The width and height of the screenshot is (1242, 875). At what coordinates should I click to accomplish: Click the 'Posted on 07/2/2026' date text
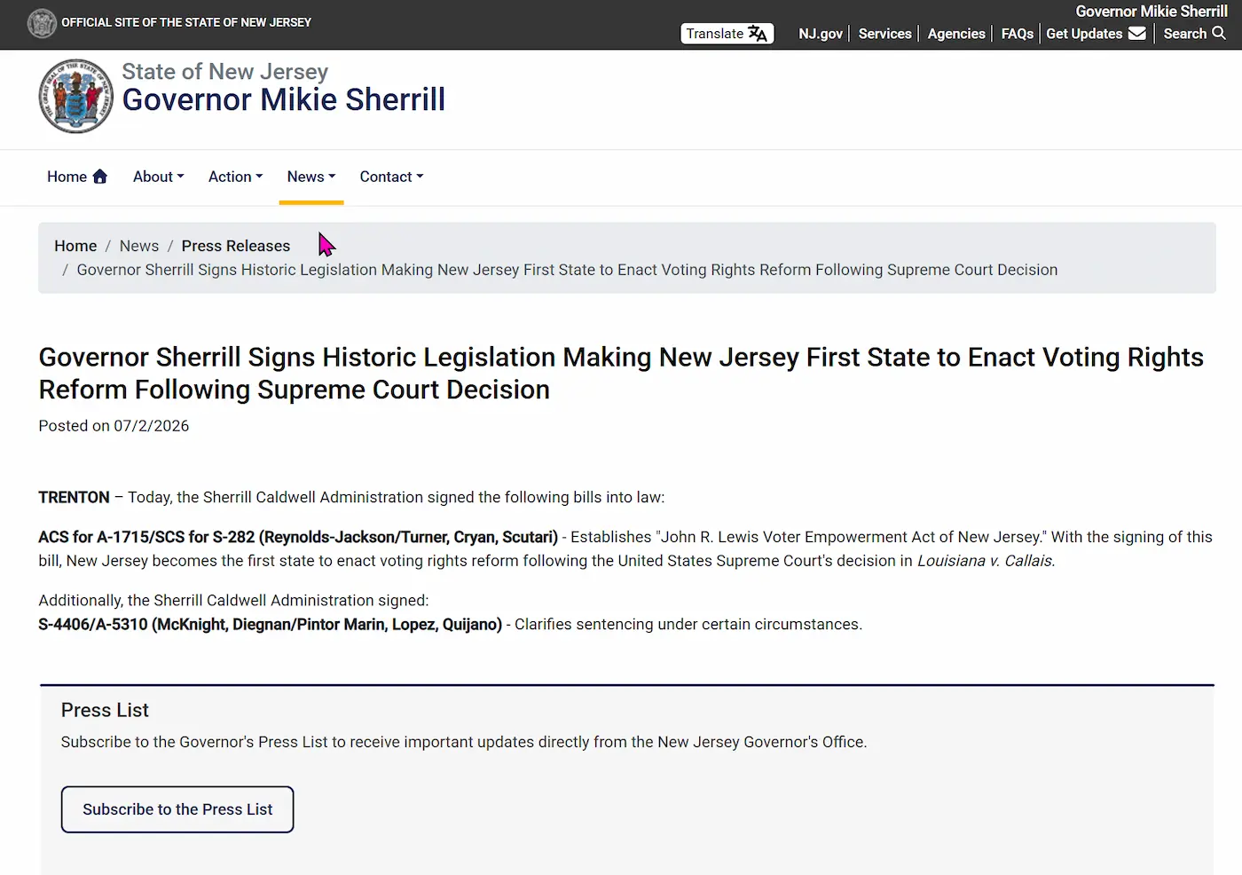pyautogui.click(x=114, y=426)
